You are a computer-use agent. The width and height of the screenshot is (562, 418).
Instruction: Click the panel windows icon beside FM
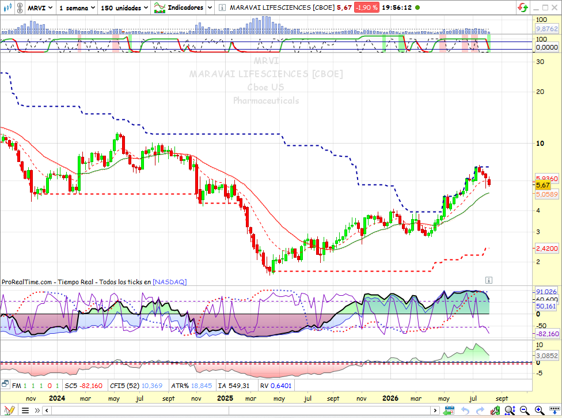5,385
